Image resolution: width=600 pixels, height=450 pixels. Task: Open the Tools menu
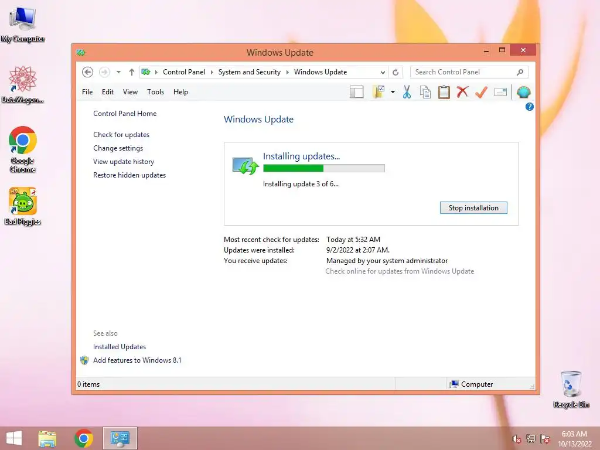(x=155, y=92)
